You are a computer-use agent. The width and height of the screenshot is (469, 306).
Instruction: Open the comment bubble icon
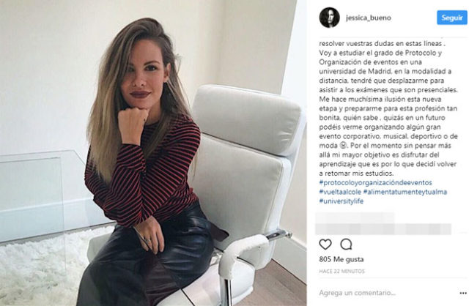pyautogui.click(x=346, y=245)
